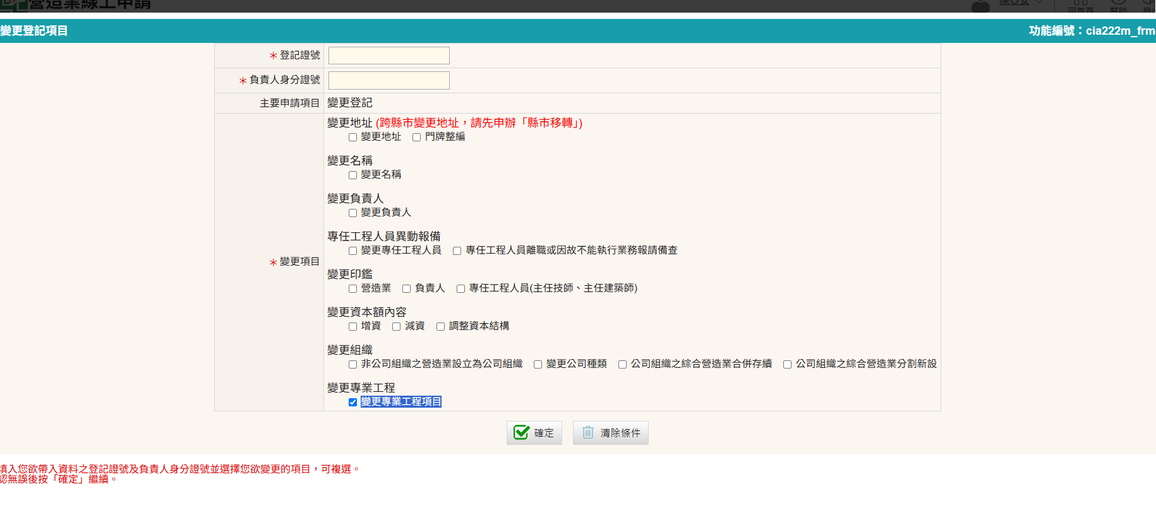This screenshot has height=508, width=1156.
Task: Check the 變更地址 checkbox
Action: coord(352,137)
